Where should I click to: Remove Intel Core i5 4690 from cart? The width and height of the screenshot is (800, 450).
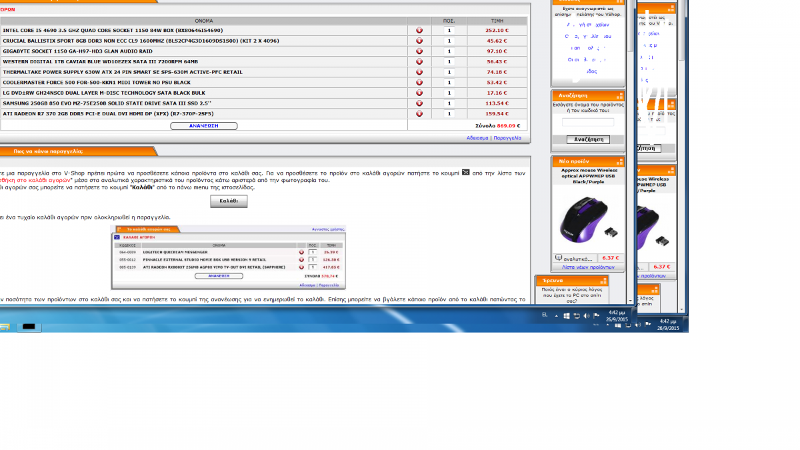pos(419,30)
